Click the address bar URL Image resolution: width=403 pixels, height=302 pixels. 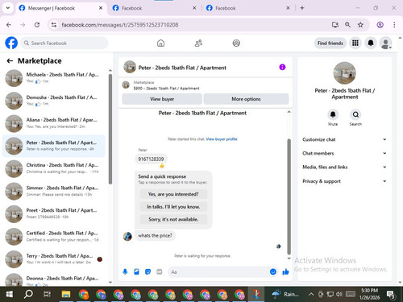coord(120,25)
